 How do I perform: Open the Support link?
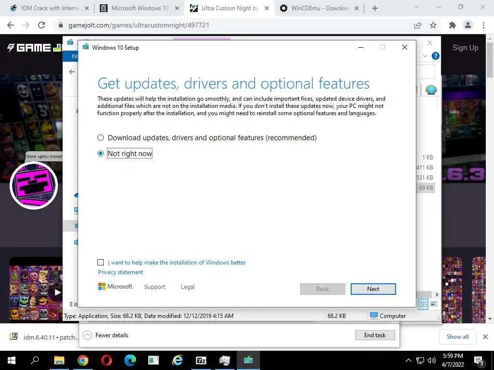coord(155,287)
